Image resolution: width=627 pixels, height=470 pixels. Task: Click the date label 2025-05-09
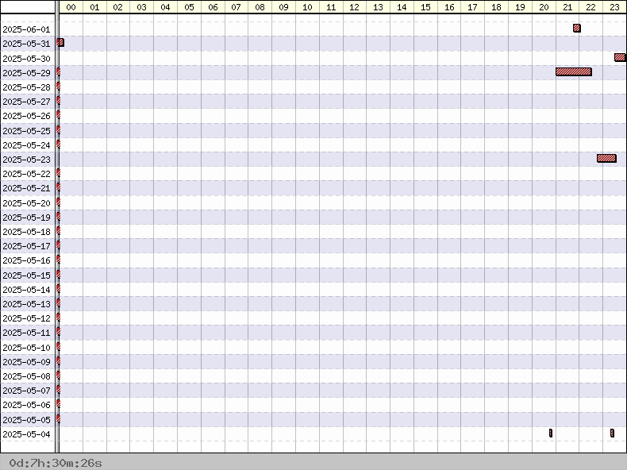pyautogui.click(x=26, y=363)
